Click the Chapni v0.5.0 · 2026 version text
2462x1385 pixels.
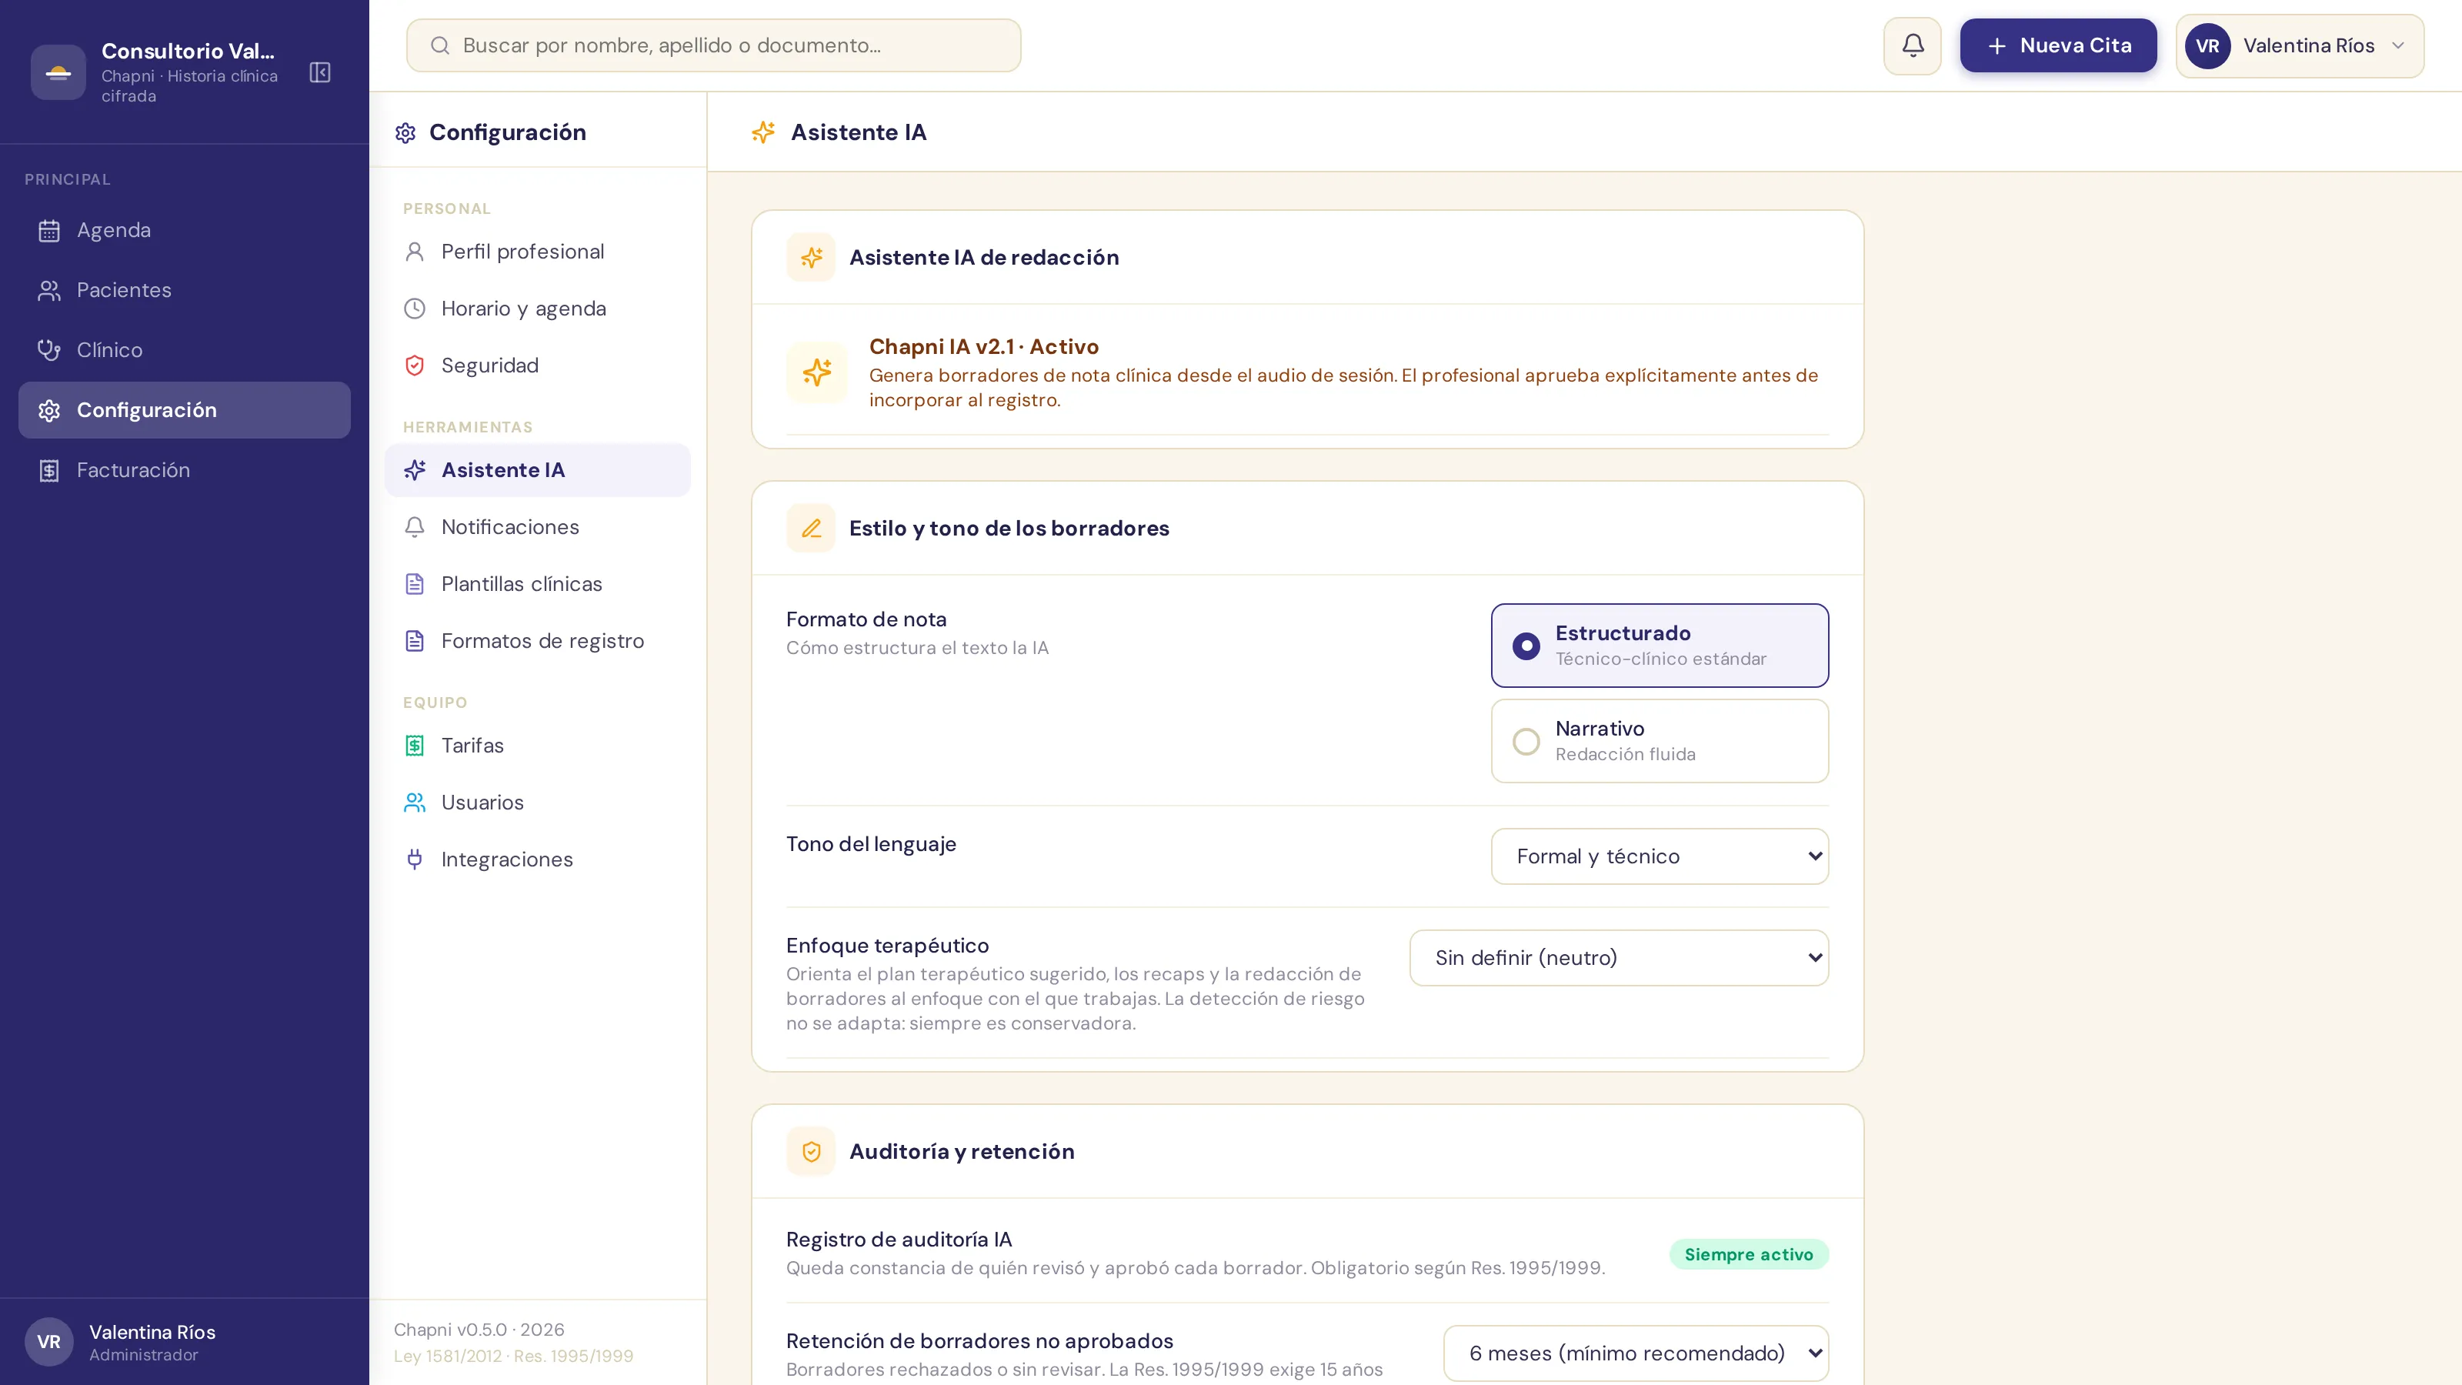(479, 1330)
